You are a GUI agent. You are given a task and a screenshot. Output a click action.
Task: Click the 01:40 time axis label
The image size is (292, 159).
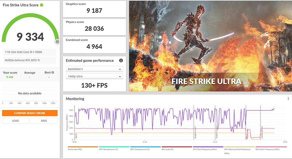click(145, 142)
